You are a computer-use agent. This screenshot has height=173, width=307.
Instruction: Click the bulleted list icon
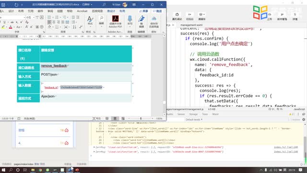click(49, 17)
